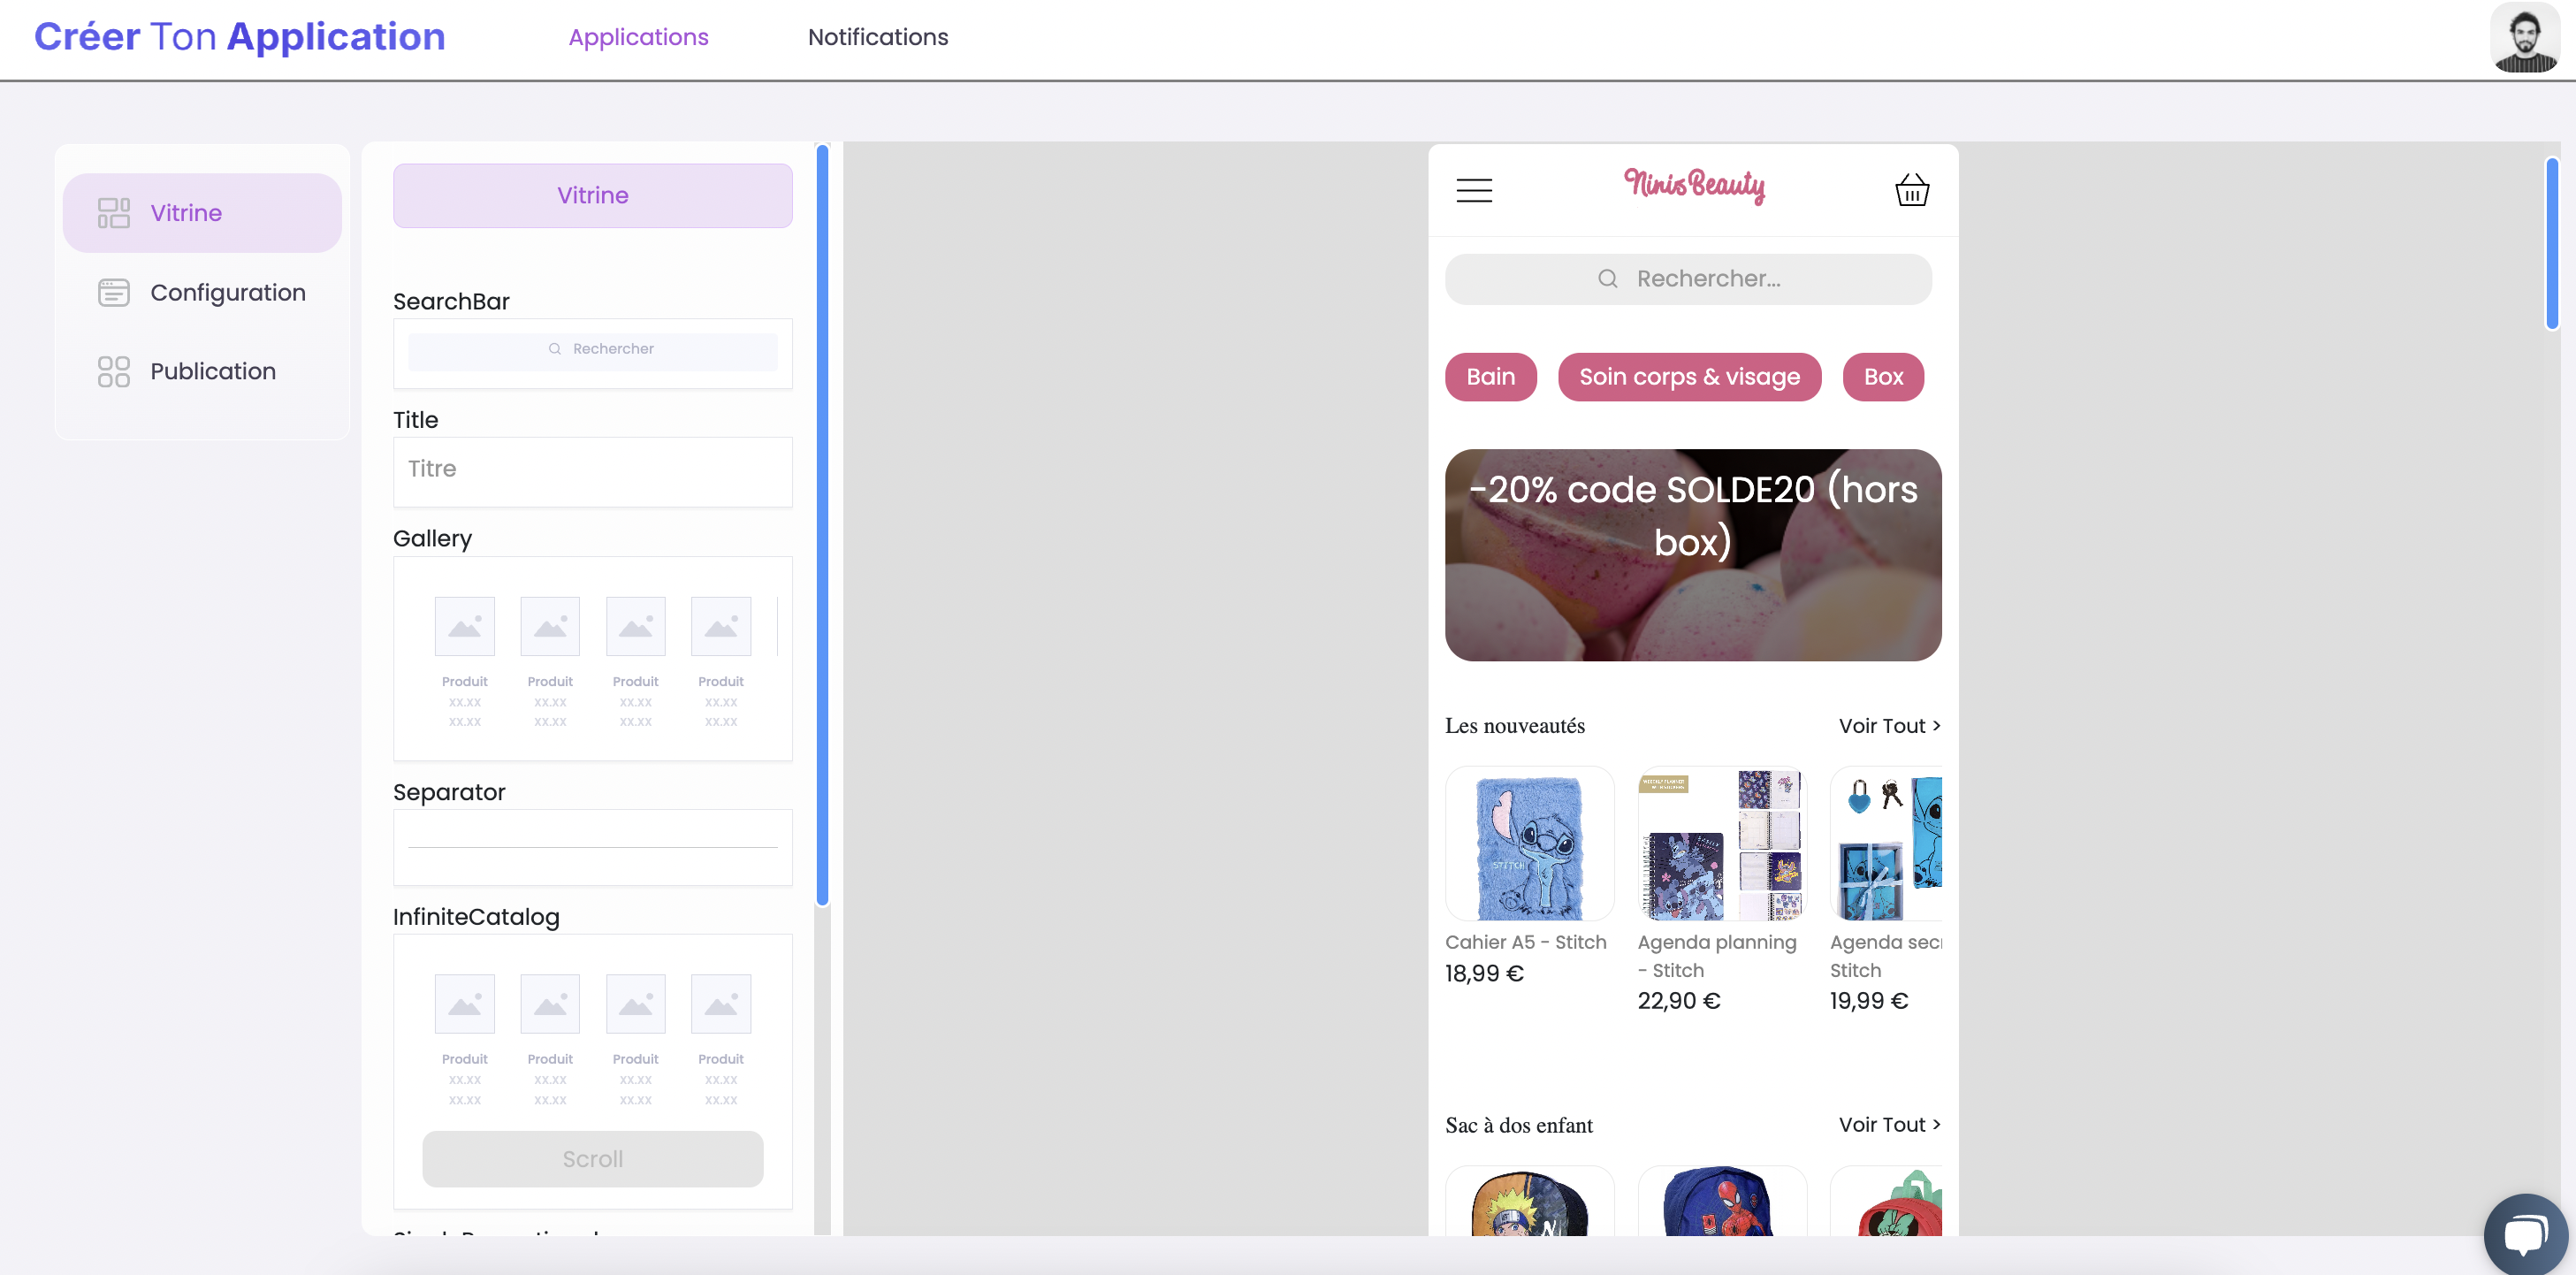
Task: Enable the Box category filter
Action: click(x=1883, y=377)
